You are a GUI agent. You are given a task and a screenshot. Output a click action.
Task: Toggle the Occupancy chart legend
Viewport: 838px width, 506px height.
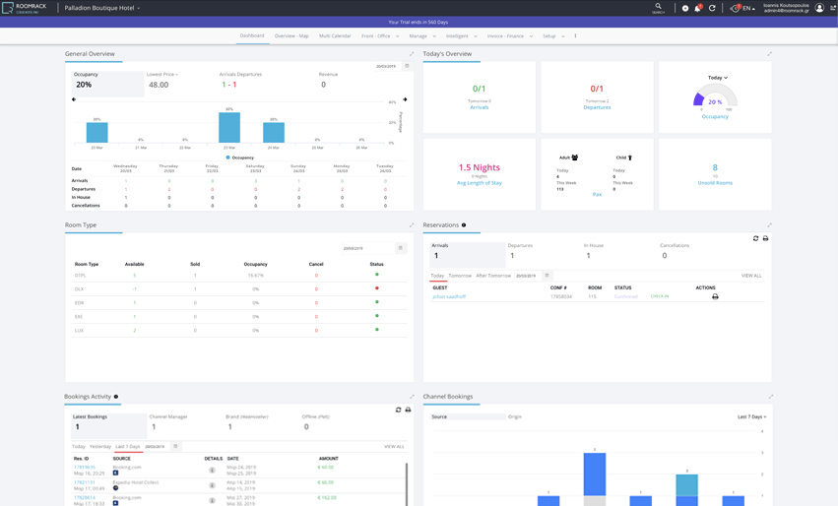pyautogui.click(x=239, y=158)
